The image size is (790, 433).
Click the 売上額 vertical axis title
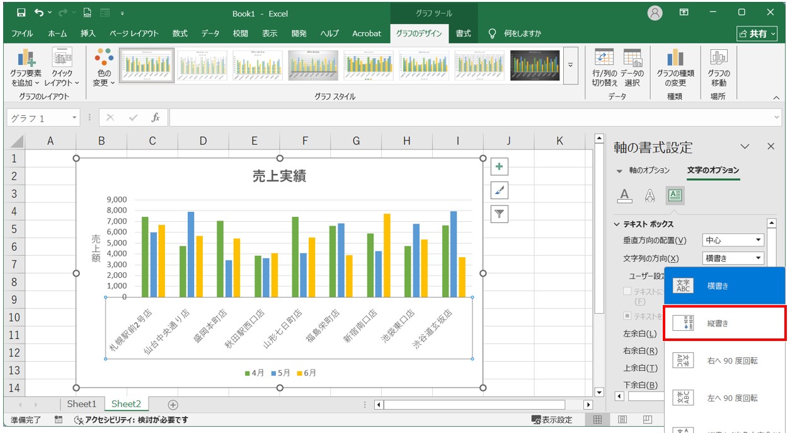pyautogui.click(x=96, y=248)
